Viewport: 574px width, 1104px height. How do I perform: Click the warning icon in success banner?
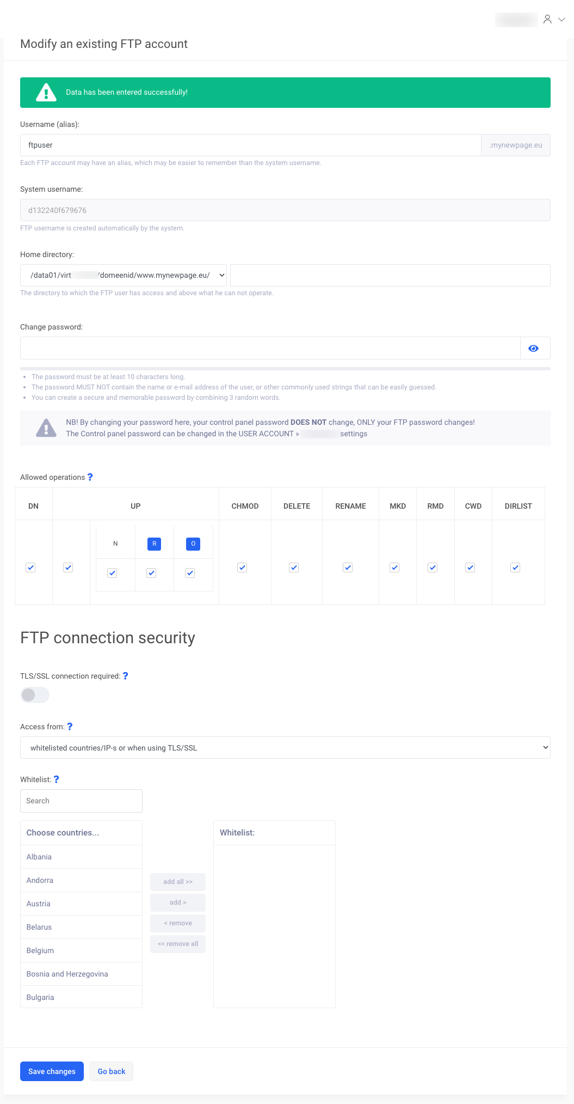(46, 93)
